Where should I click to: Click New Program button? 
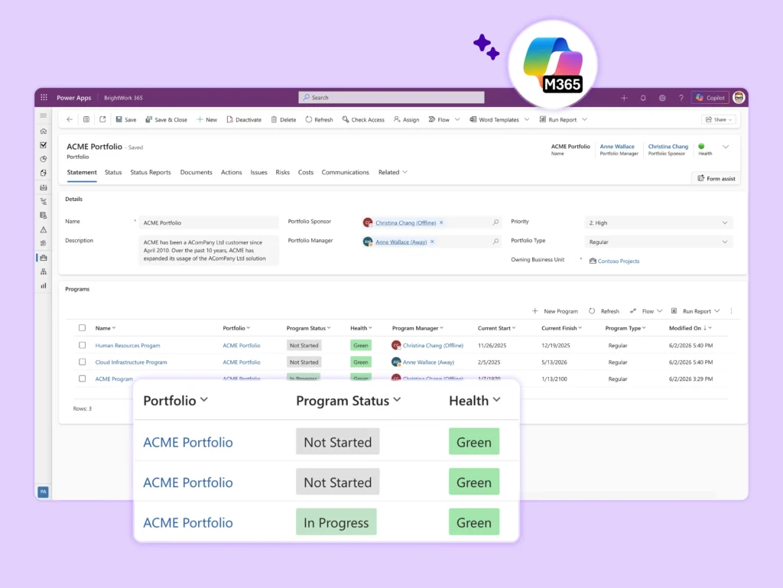point(555,311)
